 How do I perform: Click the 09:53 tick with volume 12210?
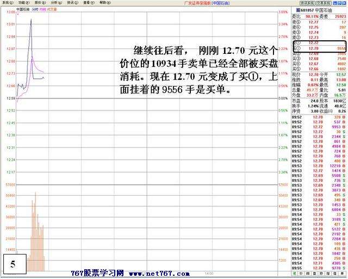pos(319,166)
